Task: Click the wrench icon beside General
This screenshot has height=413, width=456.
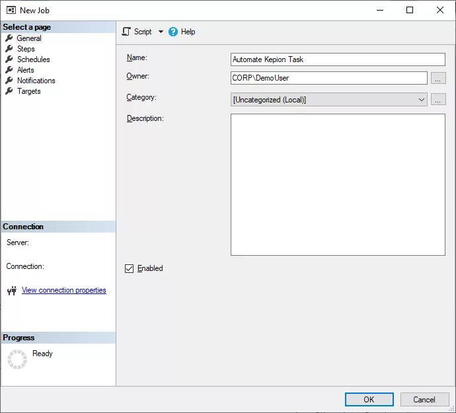Action: tap(9, 38)
